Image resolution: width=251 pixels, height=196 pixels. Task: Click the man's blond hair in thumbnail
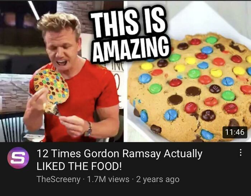[x=60, y=24]
